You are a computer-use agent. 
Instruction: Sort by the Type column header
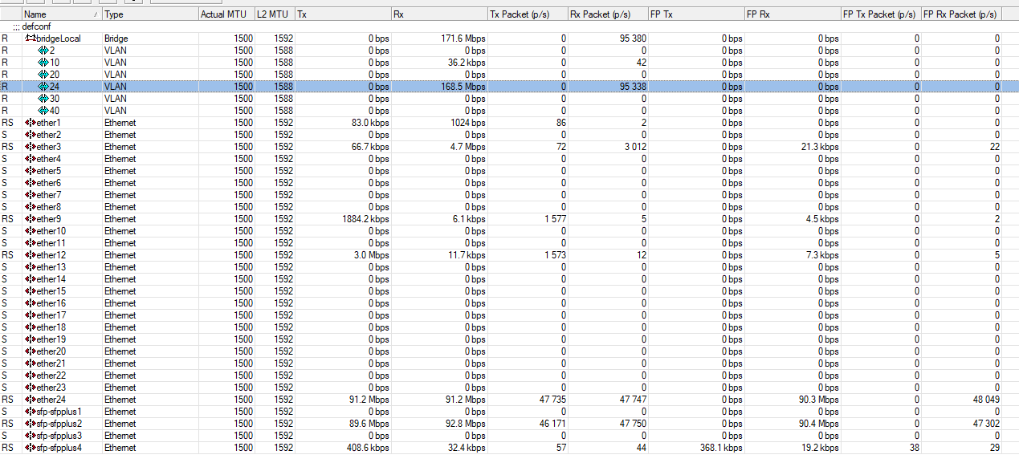[x=150, y=14]
